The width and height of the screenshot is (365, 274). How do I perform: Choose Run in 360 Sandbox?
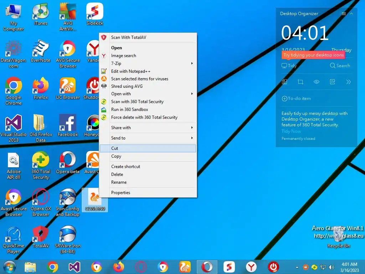click(148, 110)
